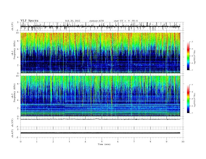This screenshot has height=159, width=206.
Task: Click the ch.2 spectrogram color scale bar
Action: pos(188,99)
